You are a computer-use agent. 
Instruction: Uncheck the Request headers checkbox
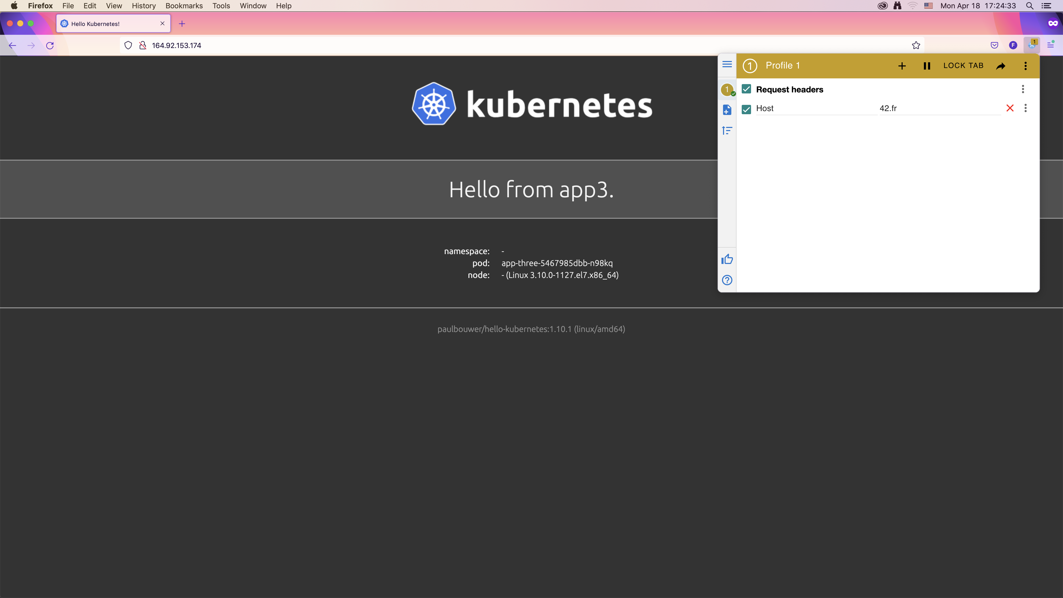pyautogui.click(x=746, y=89)
